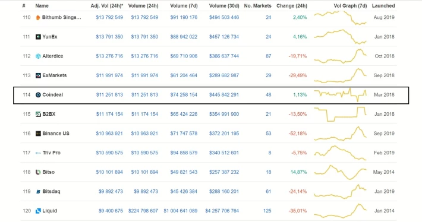Click the Triv Pro exchange logo icon
The width and height of the screenshot is (422, 222).
coord(38,153)
